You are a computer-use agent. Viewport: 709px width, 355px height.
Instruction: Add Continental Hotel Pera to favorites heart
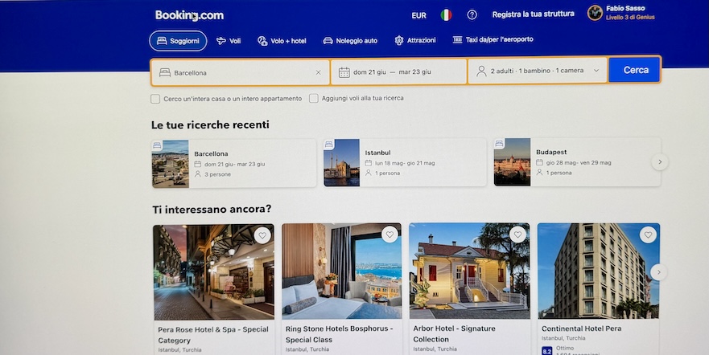(648, 235)
